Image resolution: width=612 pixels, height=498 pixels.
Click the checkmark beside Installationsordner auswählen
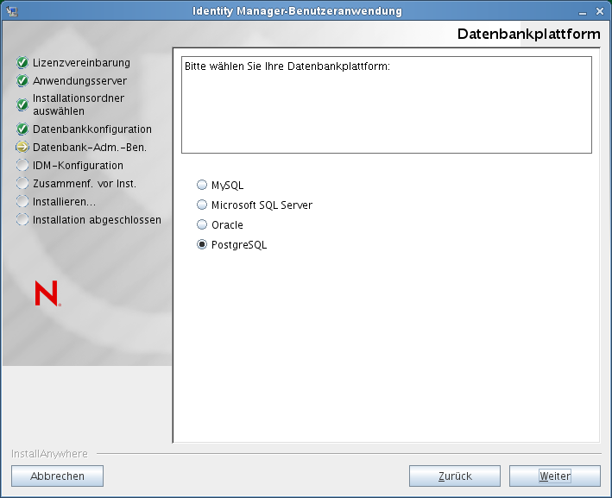coord(22,104)
